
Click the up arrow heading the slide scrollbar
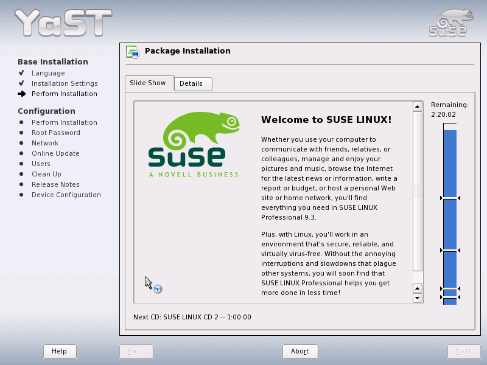tap(418, 107)
